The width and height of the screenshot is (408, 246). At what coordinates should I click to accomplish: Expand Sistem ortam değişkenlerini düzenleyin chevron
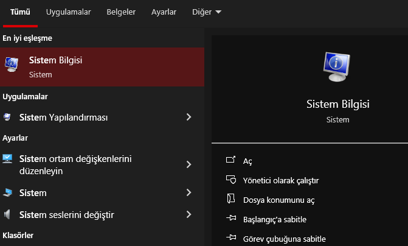click(189, 164)
